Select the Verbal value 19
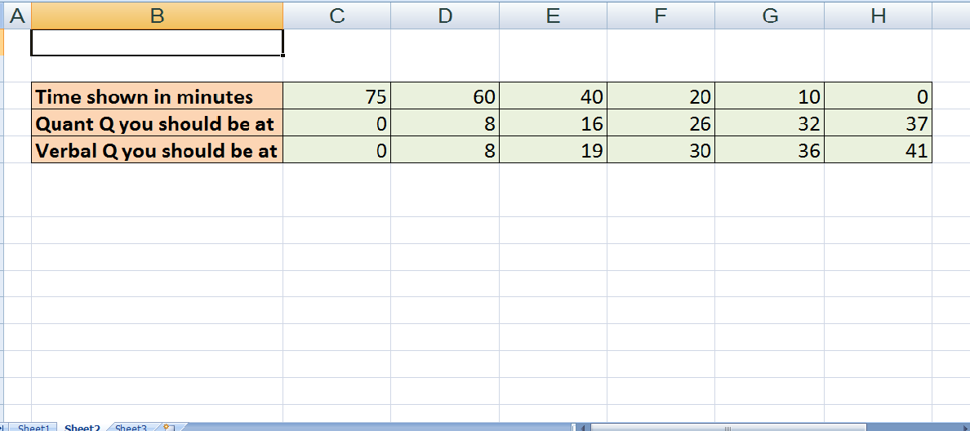 pos(553,149)
